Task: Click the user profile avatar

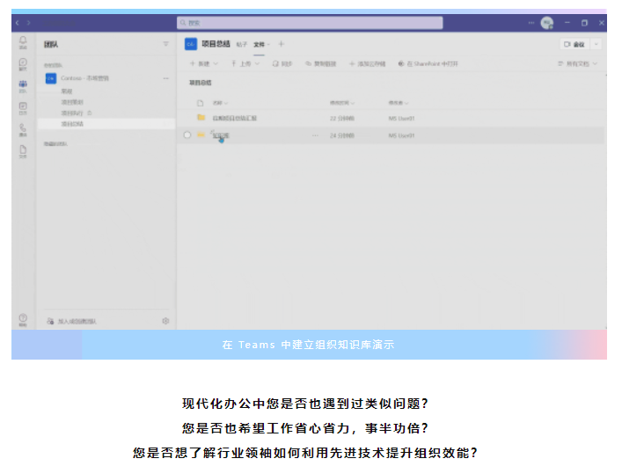Action: (547, 23)
